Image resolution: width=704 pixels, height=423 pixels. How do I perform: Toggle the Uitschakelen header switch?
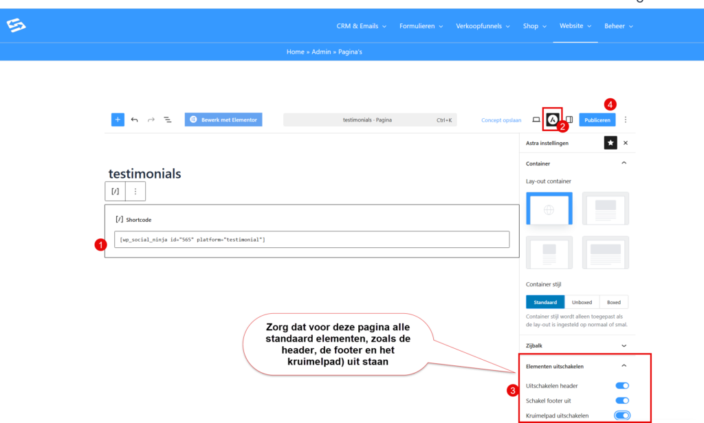pyautogui.click(x=622, y=386)
